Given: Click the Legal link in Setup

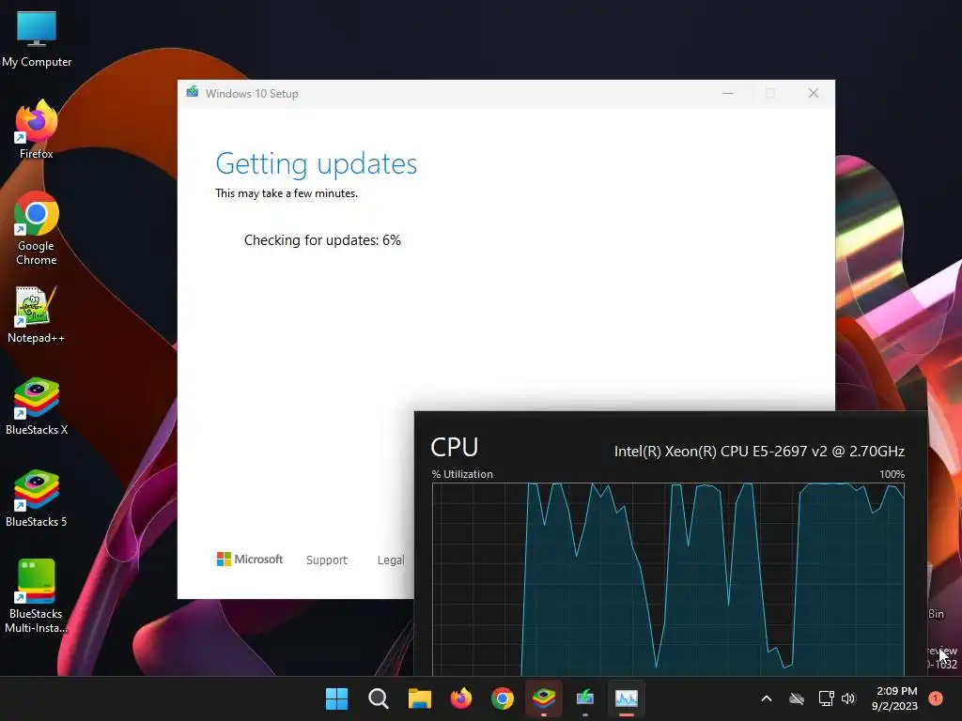Looking at the screenshot, I should 390,560.
